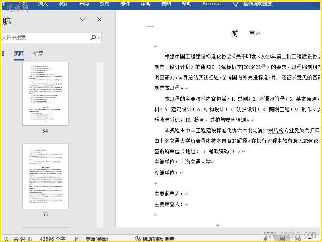Open the Acrobat ribbon tab
This screenshot has height=242, width=322.
pos(212,4)
